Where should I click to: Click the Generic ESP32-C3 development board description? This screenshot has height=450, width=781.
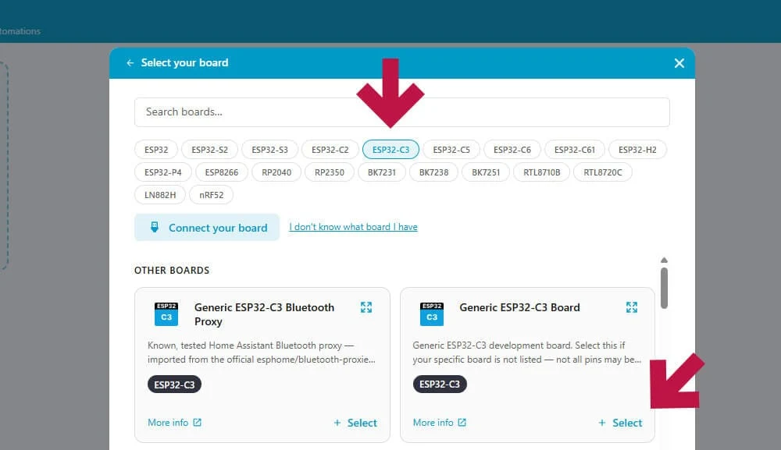click(527, 353)
